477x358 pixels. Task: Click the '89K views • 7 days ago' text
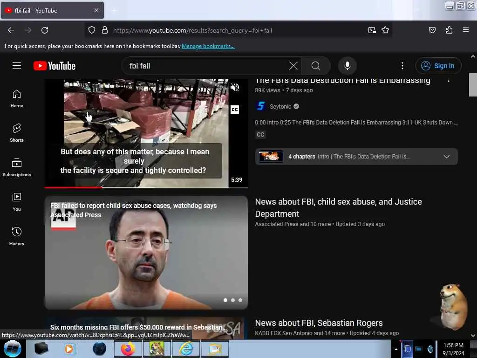[x=284, y=90]
